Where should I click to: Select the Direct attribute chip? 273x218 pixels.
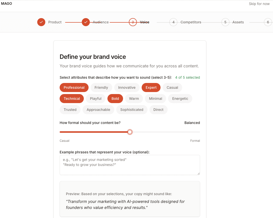tap(158, 110)
